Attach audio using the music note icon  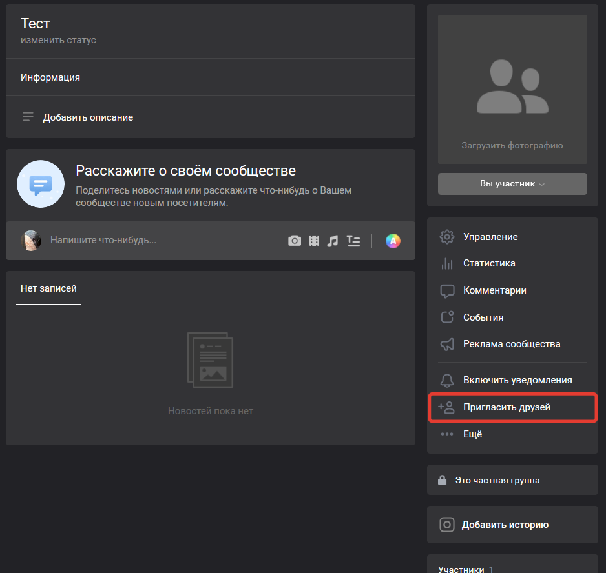tap(333, 241)
